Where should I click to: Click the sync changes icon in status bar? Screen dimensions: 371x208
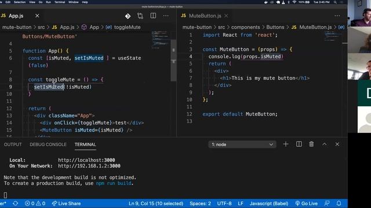(16, 203)
